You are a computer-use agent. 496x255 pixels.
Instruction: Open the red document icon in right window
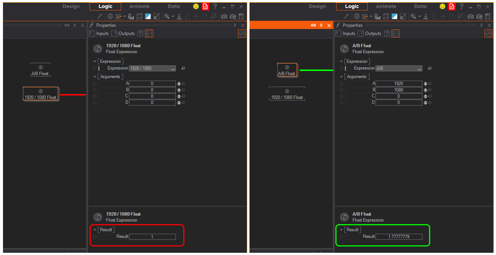click(x=452, y=6)
